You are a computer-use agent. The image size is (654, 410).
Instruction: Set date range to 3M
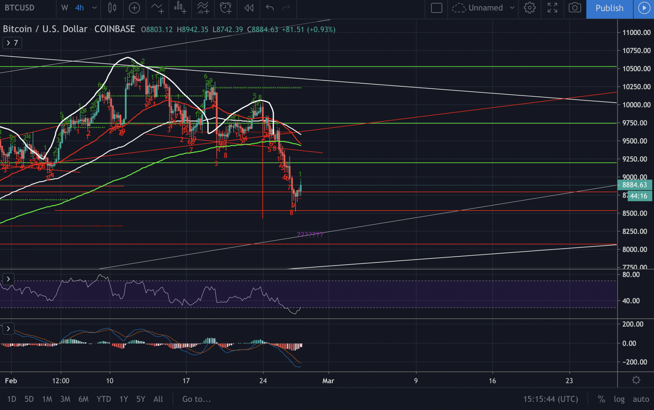(x=65, y=399)
